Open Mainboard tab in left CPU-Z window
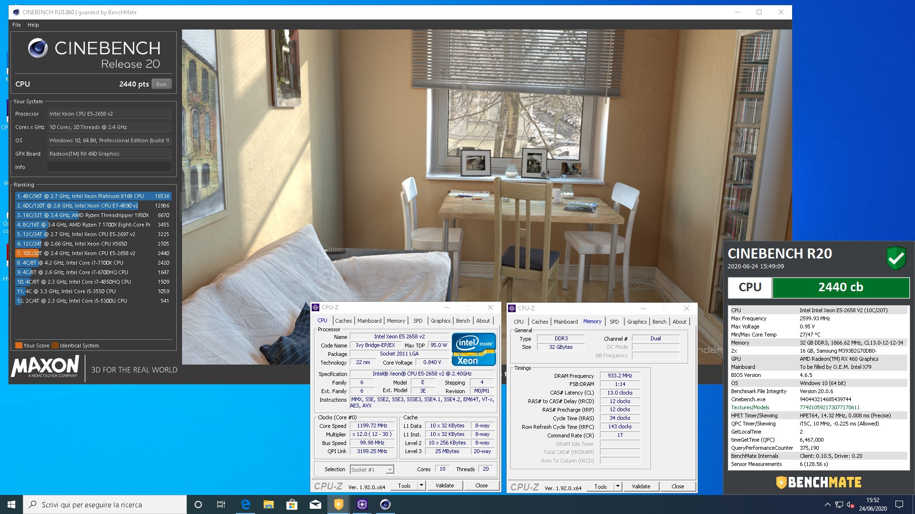 tap(369, 321)
